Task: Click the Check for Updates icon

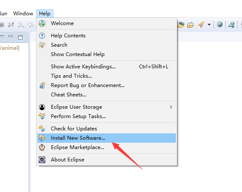Action: (x=42, y=129)
